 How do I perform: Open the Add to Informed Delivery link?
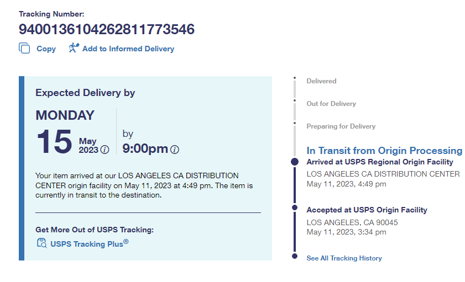coord(128,49)
